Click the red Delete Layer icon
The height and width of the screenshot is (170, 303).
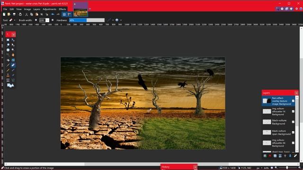pyautogui.click(x=270, y=156)
